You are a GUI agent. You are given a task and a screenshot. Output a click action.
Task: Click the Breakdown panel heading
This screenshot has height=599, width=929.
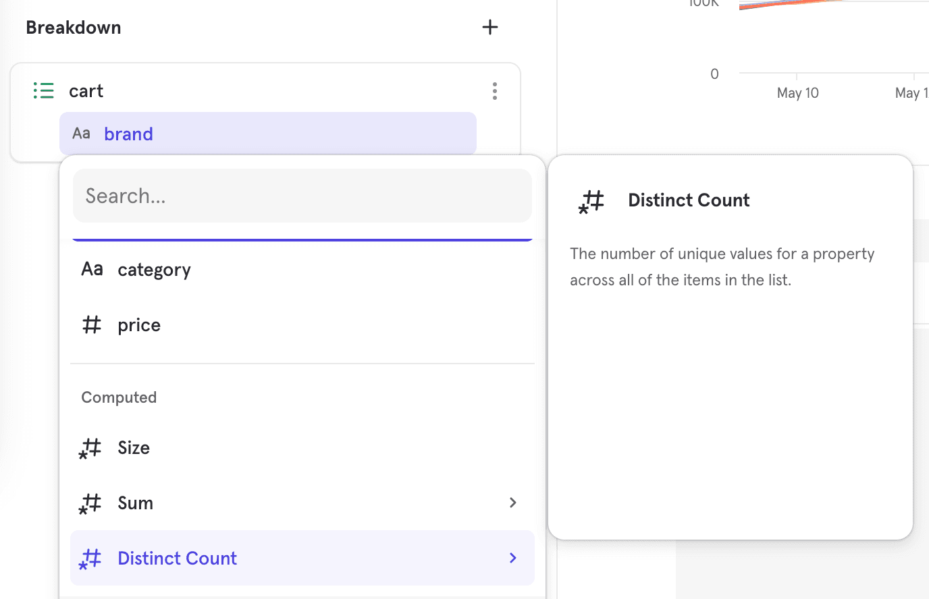[73, 27]
